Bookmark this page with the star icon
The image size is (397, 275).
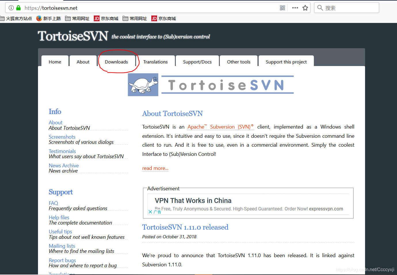tap(305, 8)
